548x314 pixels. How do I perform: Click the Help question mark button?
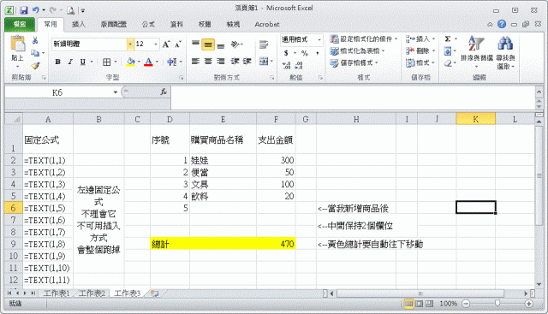click(502, 24)
